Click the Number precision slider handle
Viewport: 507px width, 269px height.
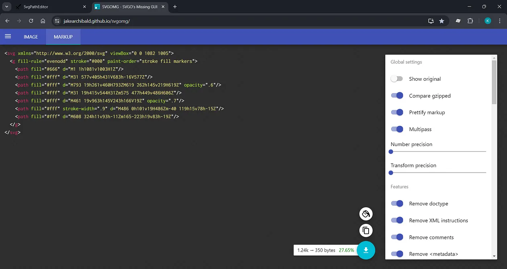[391, 152]
